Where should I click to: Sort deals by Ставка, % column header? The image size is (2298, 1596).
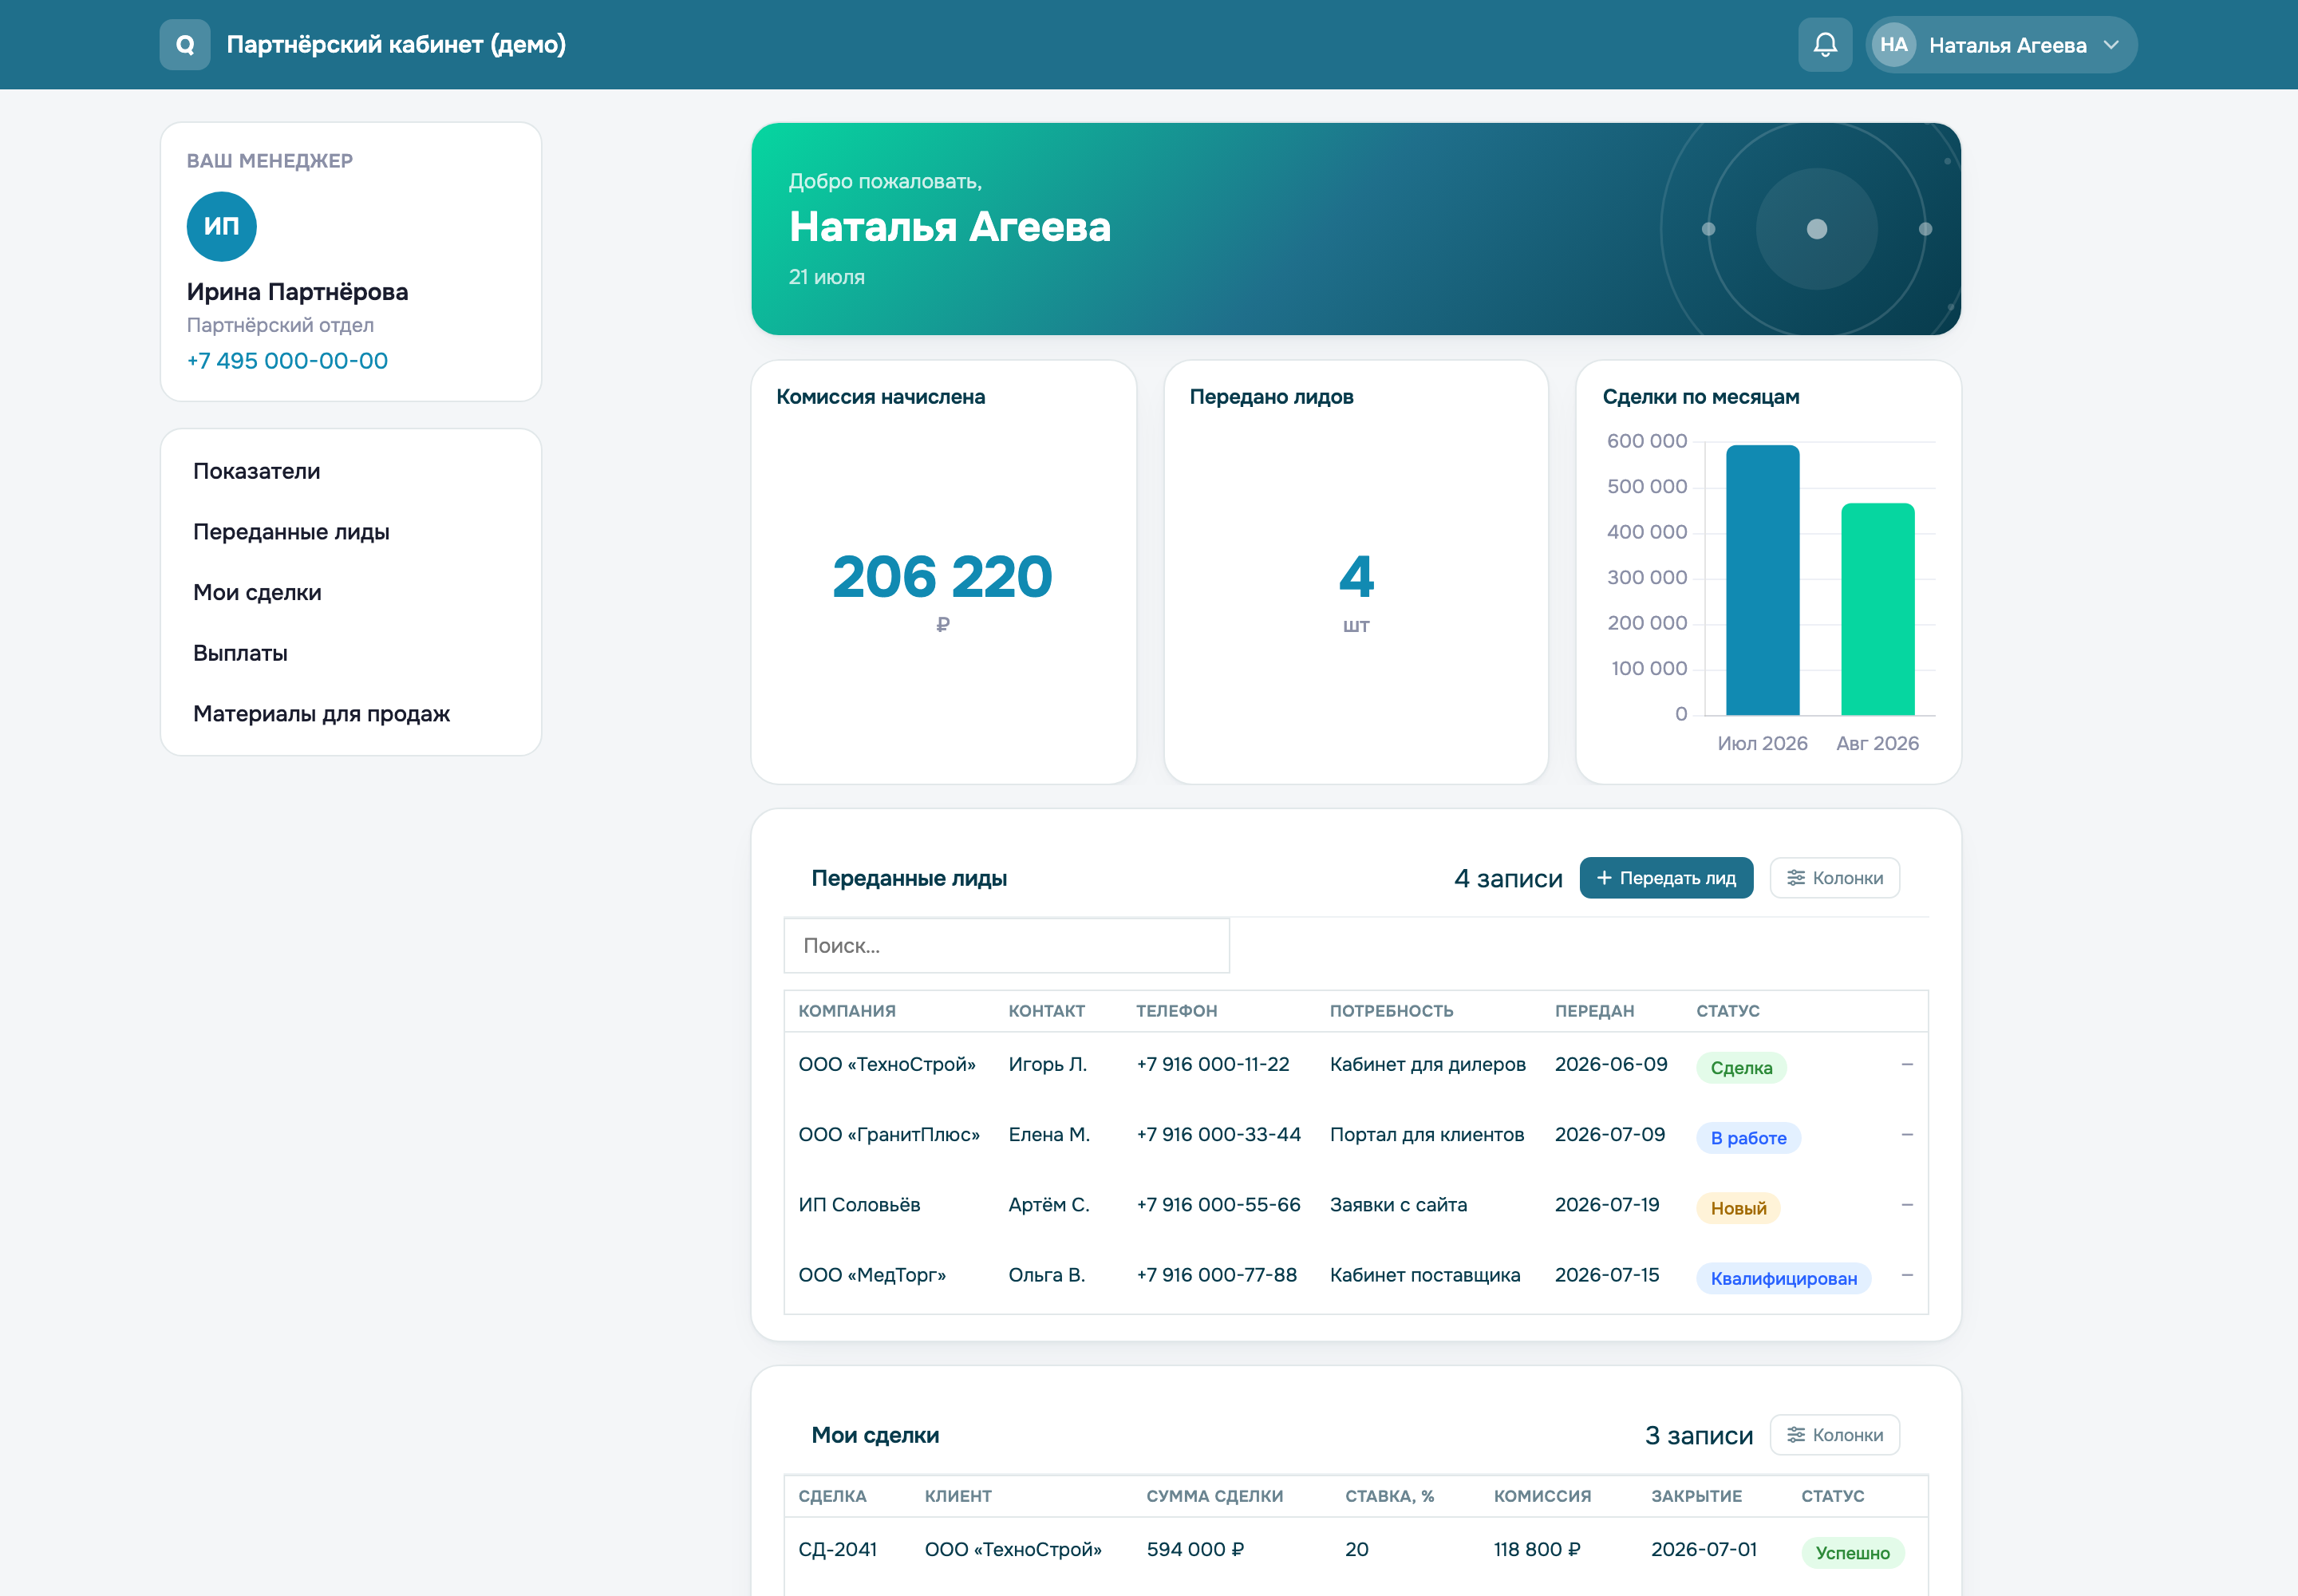1389,1496
